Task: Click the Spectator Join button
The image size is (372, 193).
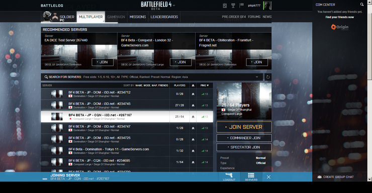Action: coord(244,147)
